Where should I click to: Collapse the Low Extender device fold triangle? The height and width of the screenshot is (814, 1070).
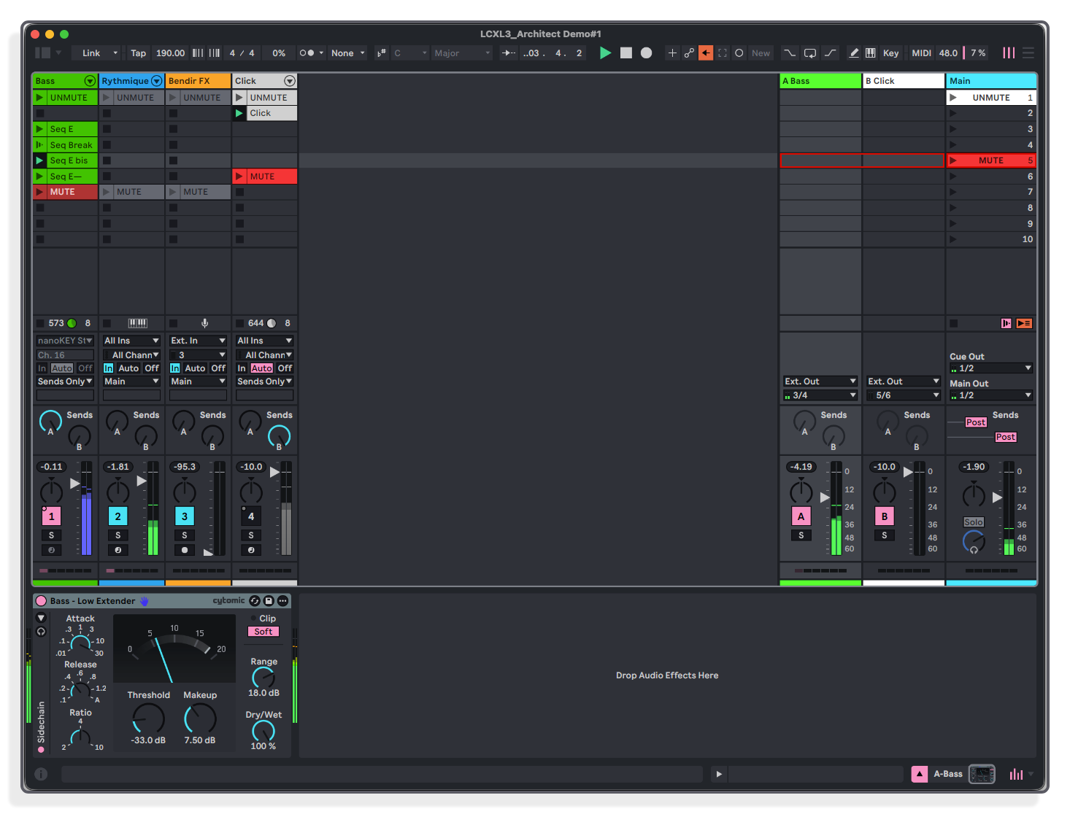point(41,618)
